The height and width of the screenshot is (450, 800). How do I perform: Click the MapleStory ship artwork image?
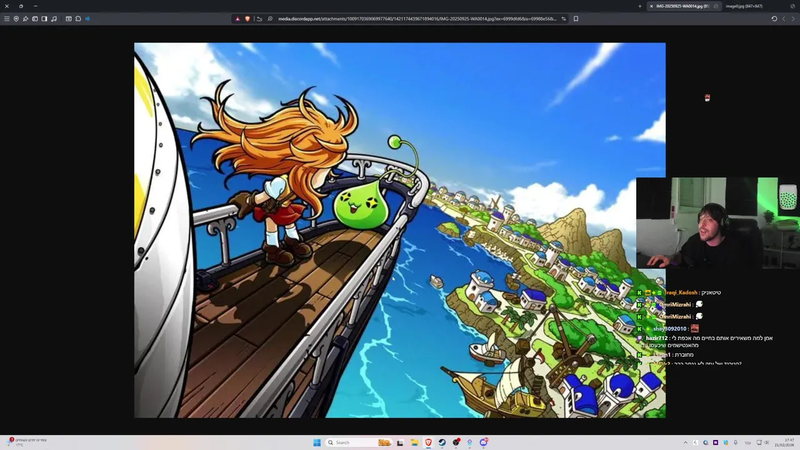[400, 230]
